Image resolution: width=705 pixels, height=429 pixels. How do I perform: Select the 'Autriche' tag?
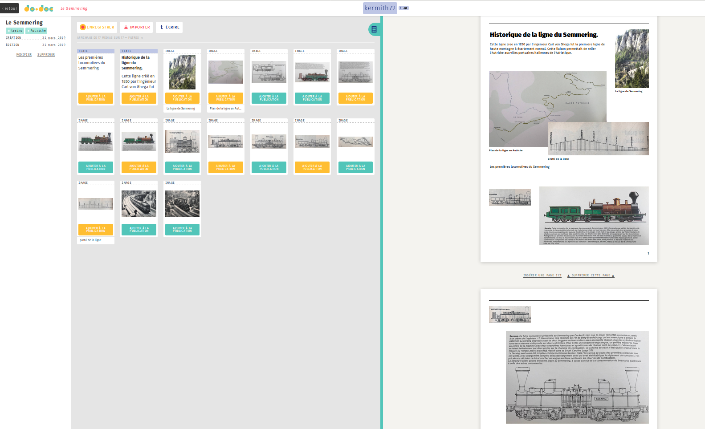[37, 31]
